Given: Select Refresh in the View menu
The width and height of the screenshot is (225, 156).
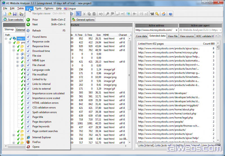Looking at the screenshot, I should [37, 31].
